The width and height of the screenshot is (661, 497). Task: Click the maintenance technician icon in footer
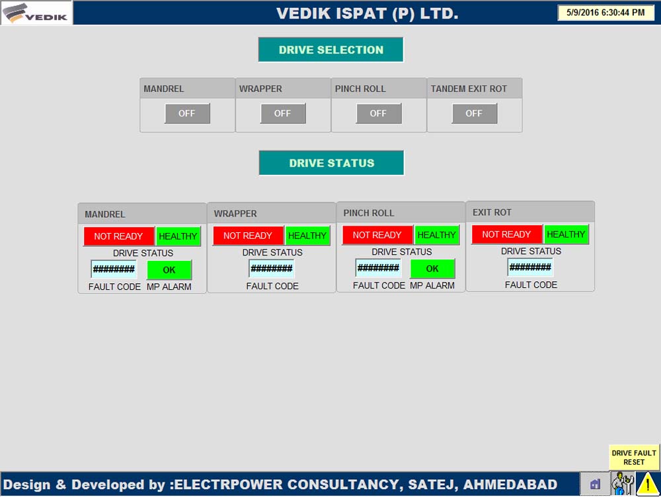point(623,484)
